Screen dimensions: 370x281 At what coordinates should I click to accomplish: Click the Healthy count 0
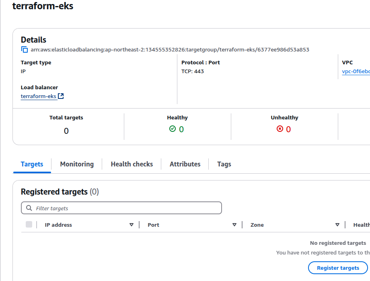click(x=181, y=129)
